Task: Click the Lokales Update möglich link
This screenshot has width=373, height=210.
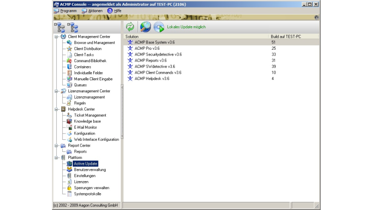Action: coord(186,27)
